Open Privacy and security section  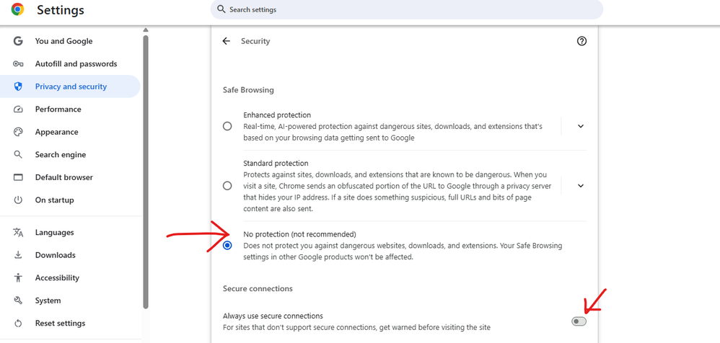tap(71, 86)
